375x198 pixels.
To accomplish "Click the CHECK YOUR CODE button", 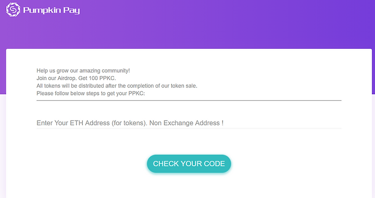I will tap(189, 164).
